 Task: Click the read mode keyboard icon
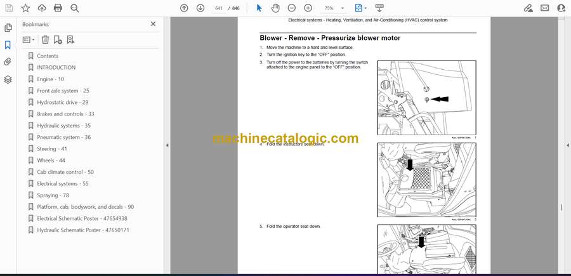[379, 8]
